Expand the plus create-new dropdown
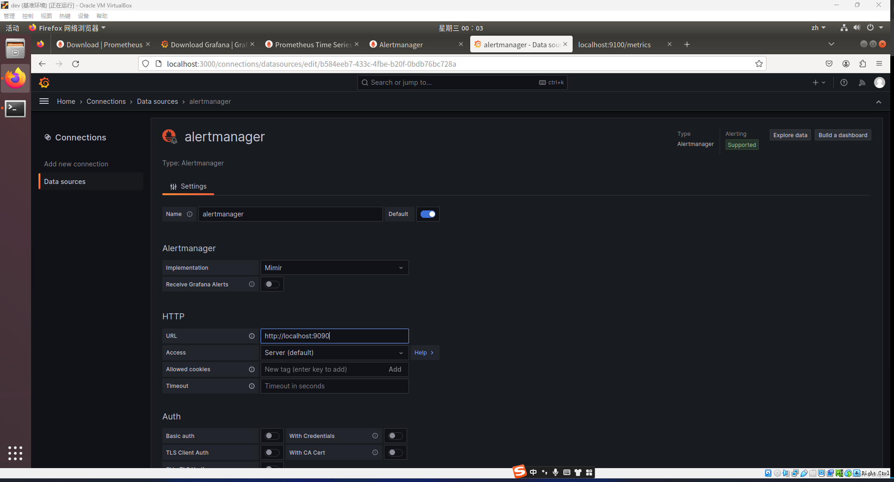The width and height of the screenshot is (894, 482). 819,82
